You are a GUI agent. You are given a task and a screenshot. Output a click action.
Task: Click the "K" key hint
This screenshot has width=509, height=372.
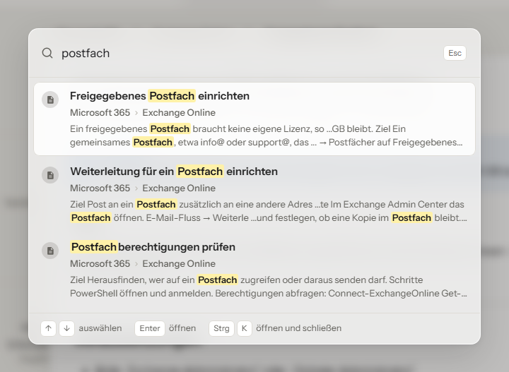245,328
